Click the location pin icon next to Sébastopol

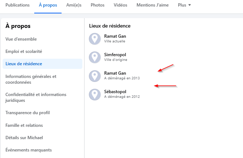click(95, 95)
